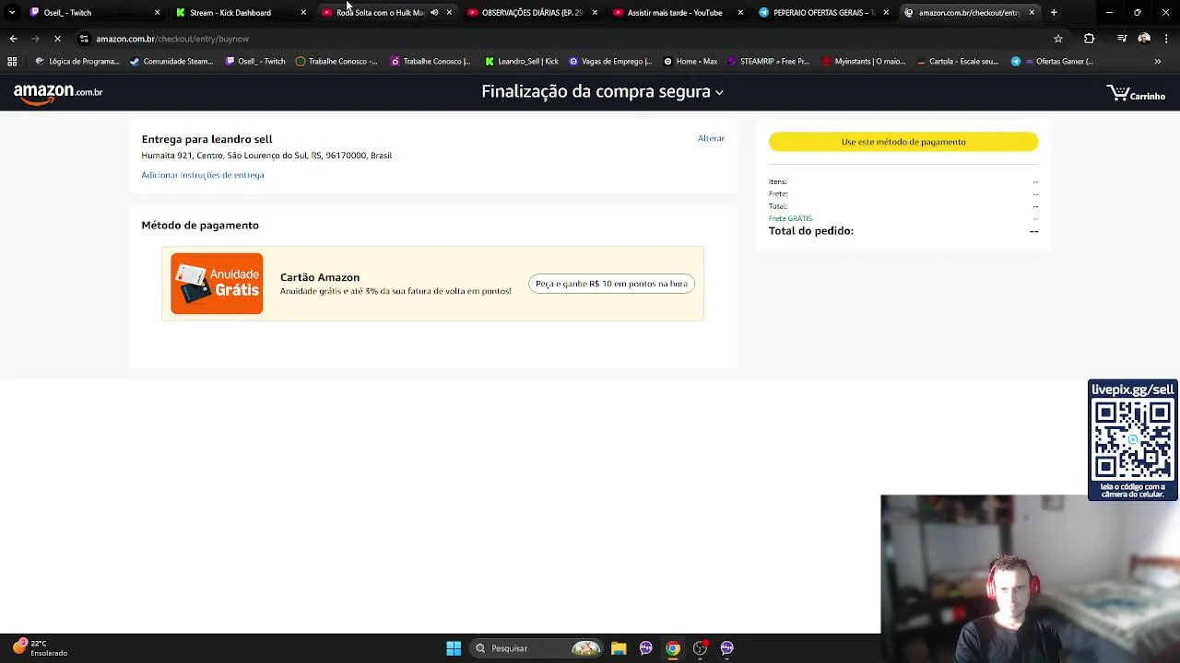Open the Osell_ - Twitch bookmark
Viewport: 1180px width, 663px height.
pos(255,62)
